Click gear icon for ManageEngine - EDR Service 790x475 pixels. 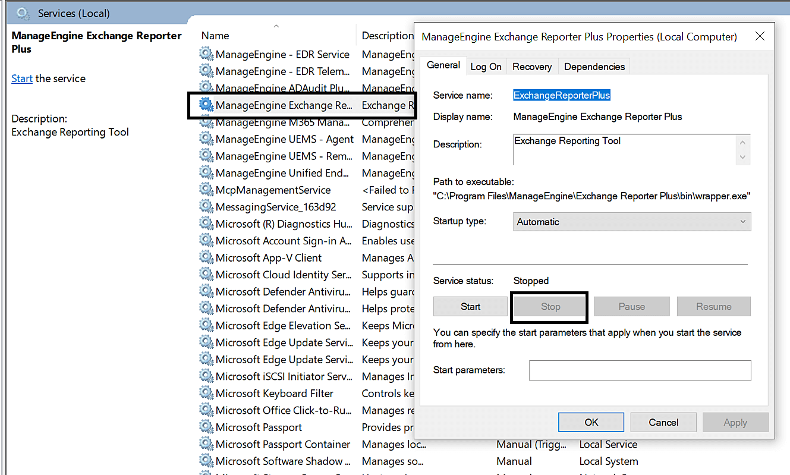206,54
